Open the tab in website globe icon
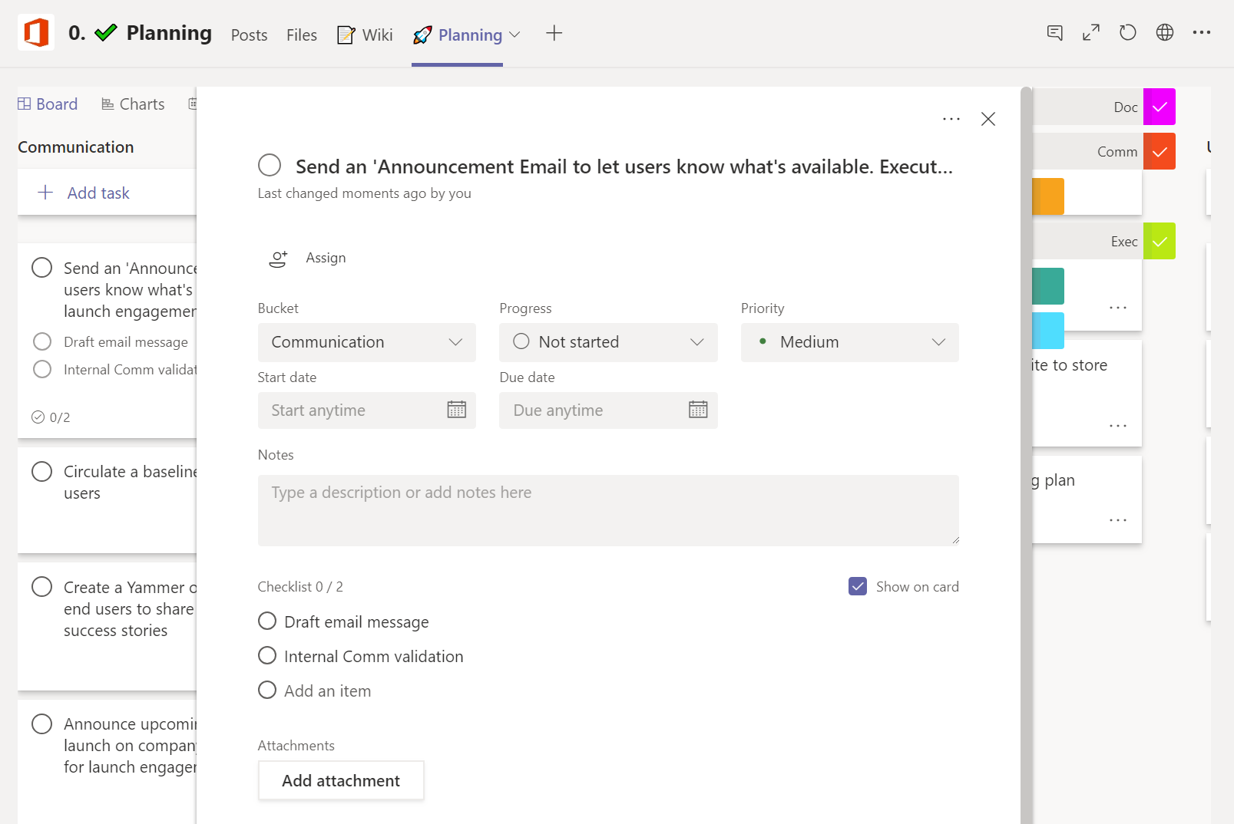Viewport: 1234px width, 824px height. pyautogui.click(x=1164, y=33)
